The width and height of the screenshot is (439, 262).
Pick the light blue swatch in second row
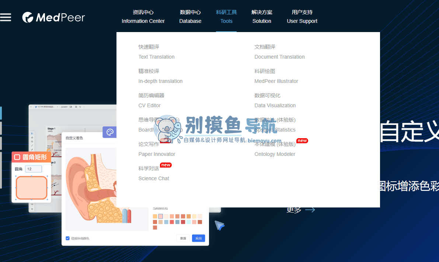tap(166, 222)
